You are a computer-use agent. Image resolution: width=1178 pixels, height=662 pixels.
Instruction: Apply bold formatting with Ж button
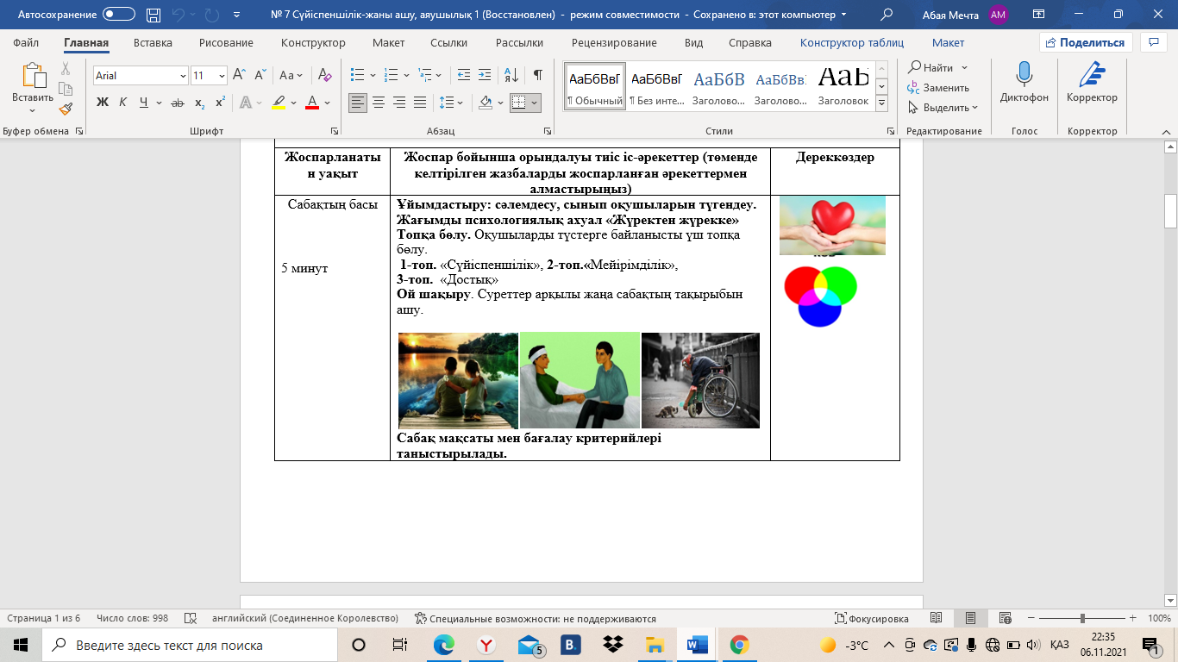point(103,103)
